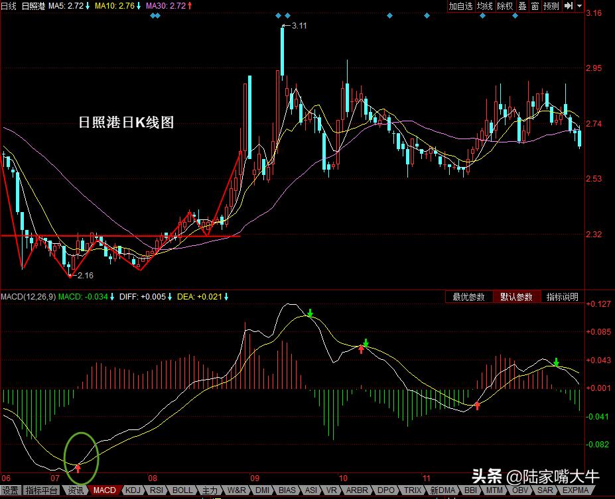This screenshot has height=499, width=615.
Task: Click the 默认参数 default parameters button
Action: tap(516, 296)
